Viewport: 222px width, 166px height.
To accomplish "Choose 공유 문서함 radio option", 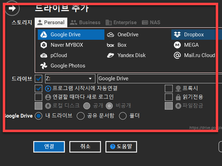I will tap(80, 116).
